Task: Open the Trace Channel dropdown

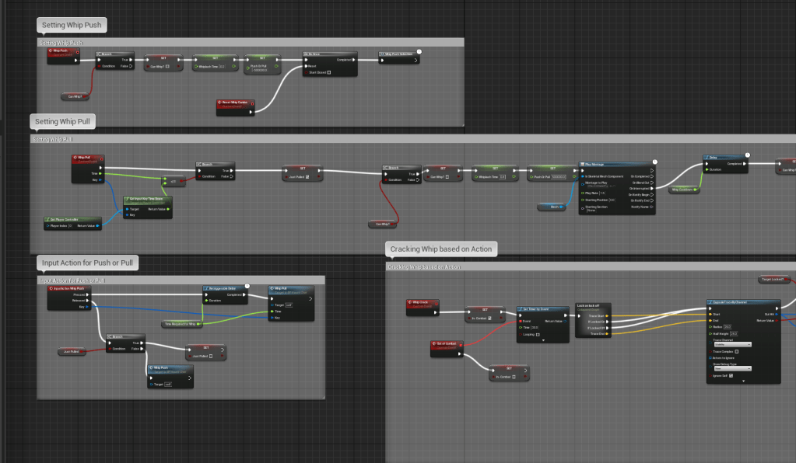Action: coord(732,343)
